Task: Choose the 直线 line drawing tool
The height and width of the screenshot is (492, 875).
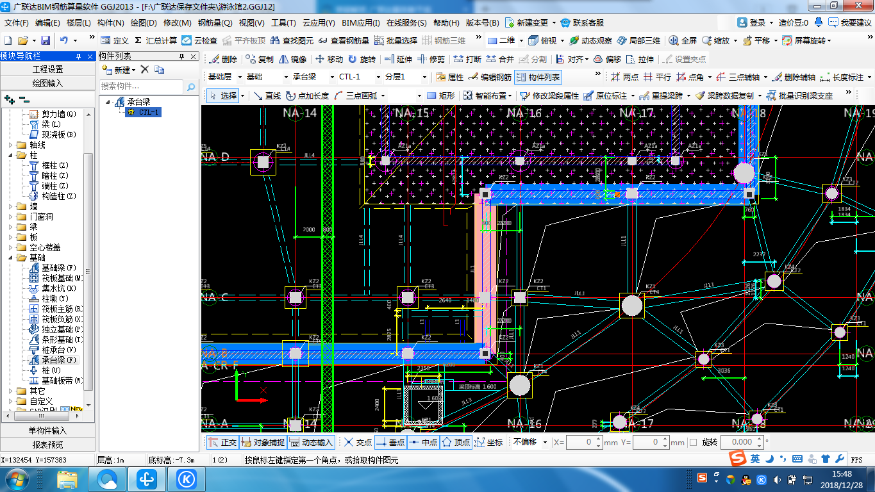Action: pos(267,95)
